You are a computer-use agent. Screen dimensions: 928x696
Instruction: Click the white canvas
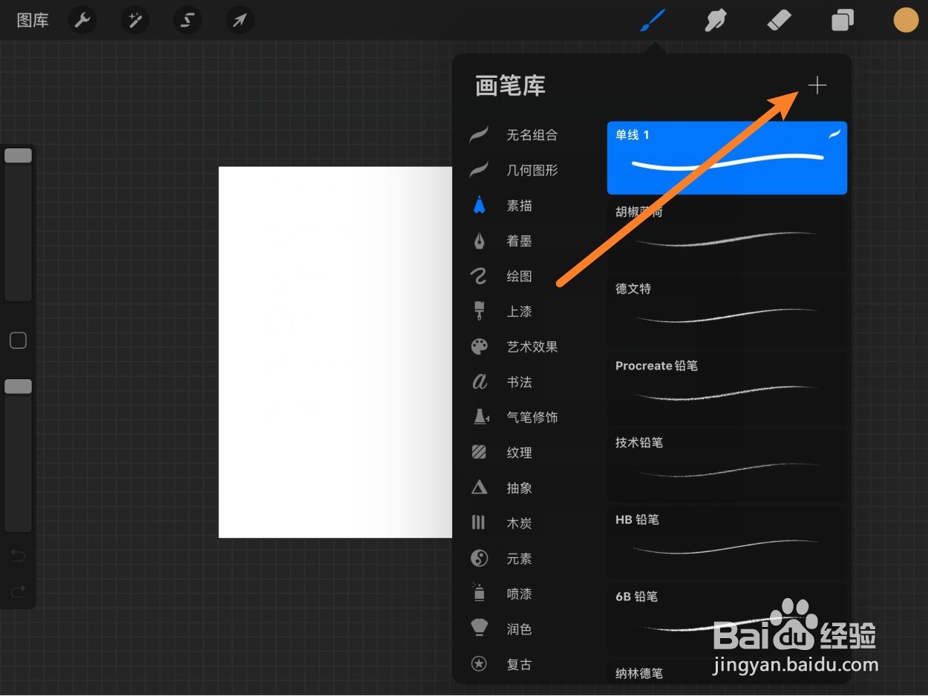point(336,352)
